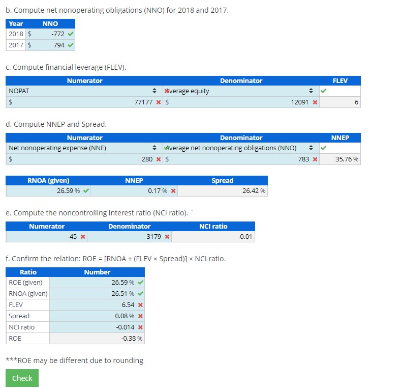
Task: Open the NNEP Numerator dropdown showing Net nonoperating expense
Action: click(x=84, y=148)
